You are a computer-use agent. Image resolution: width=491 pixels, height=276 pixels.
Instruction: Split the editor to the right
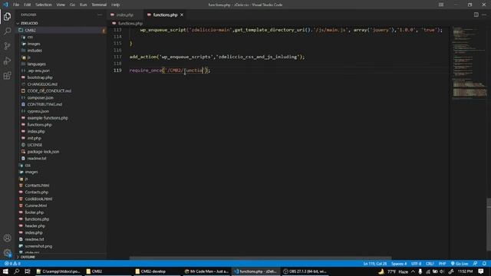[476, 15]
